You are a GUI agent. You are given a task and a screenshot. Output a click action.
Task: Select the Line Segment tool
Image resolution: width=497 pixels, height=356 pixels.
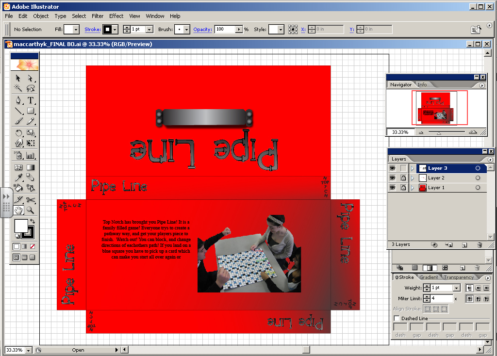click(x=18, y=111)
